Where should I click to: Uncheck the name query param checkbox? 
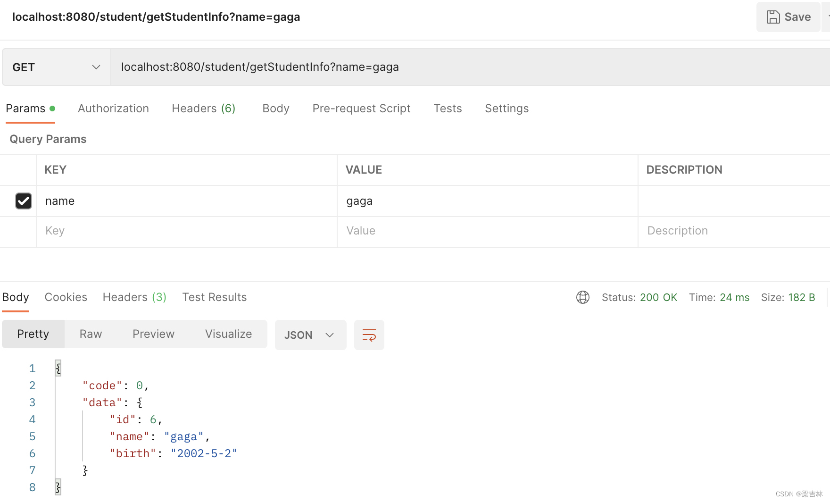(24, 201)
